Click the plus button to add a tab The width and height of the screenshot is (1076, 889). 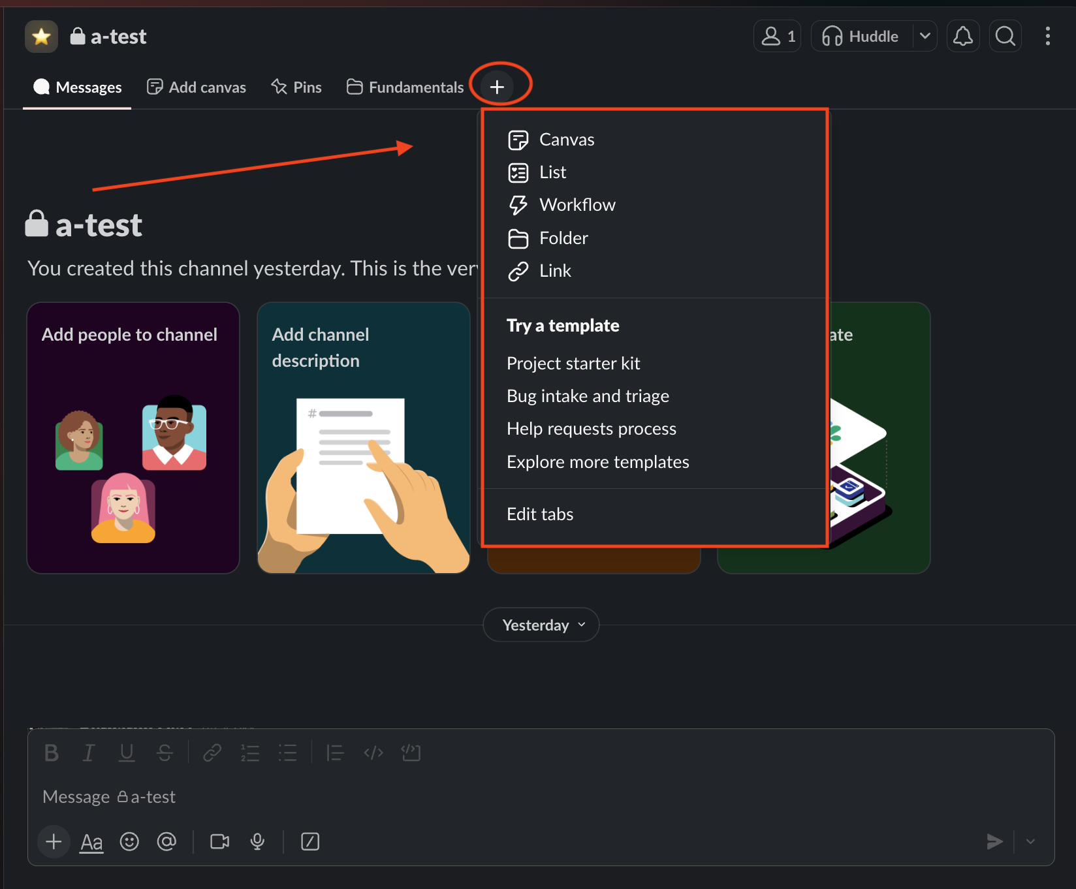[497, 87]
